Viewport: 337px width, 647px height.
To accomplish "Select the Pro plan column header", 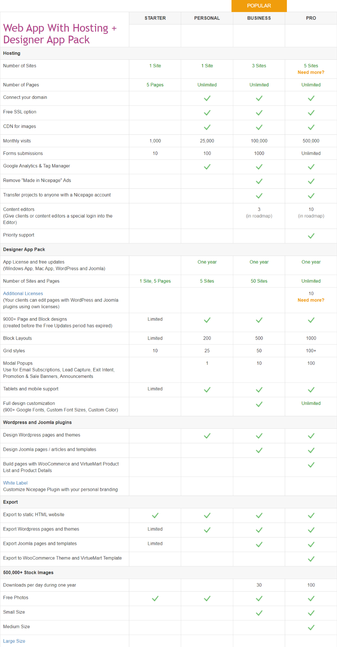I will pyautogui.click(x=311, y=18).
